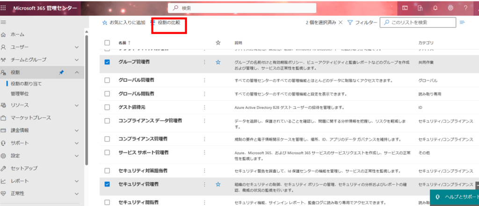Open the app launcher waffle icon

coord(3,8)
